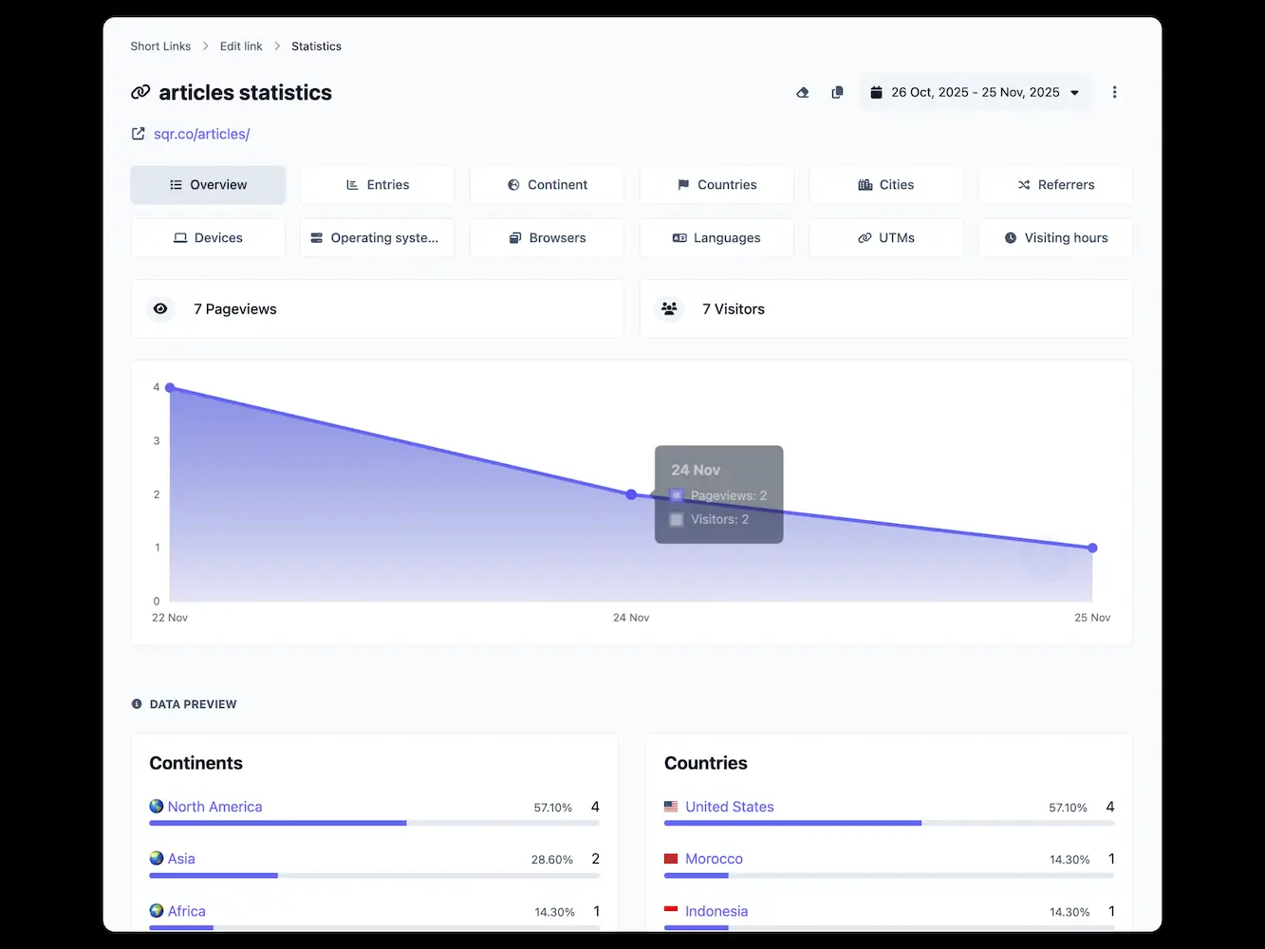Click the copy icon beside date range

[x=837, y=93]
